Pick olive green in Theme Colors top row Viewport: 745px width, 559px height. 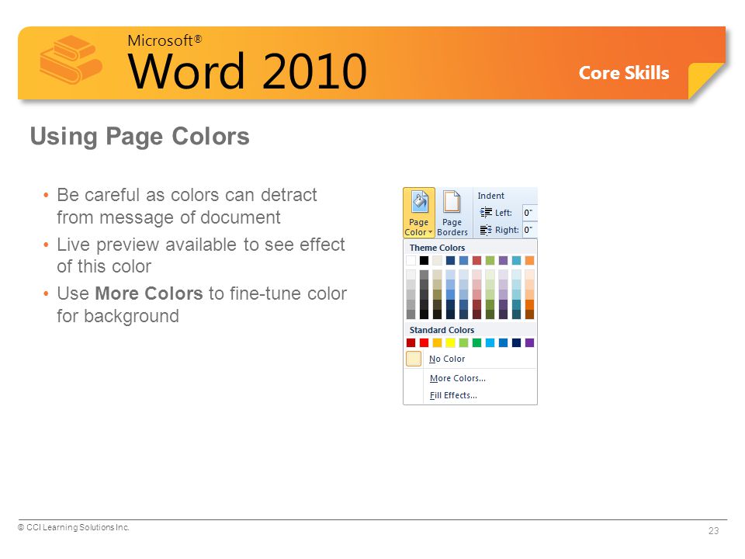pyautogui.click(x=490, y=261)
